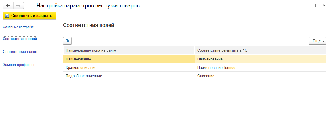Click the forward arrow navigation button
Screen dimensions: 328x123
click(x=18, y=6)
